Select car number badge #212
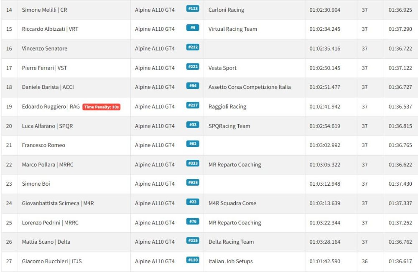This screenshot has height=272, width=418. click(193, 47)
